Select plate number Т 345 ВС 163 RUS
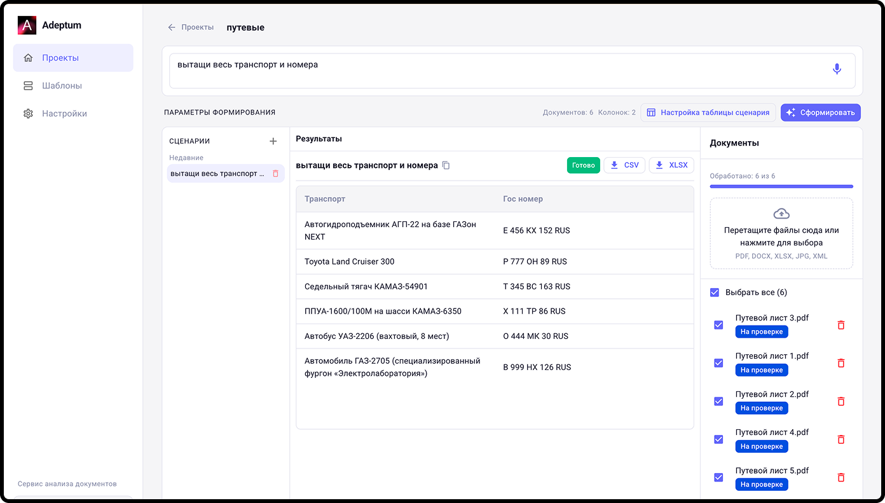The height and width of the screenshot is (503, 885). 537,286
